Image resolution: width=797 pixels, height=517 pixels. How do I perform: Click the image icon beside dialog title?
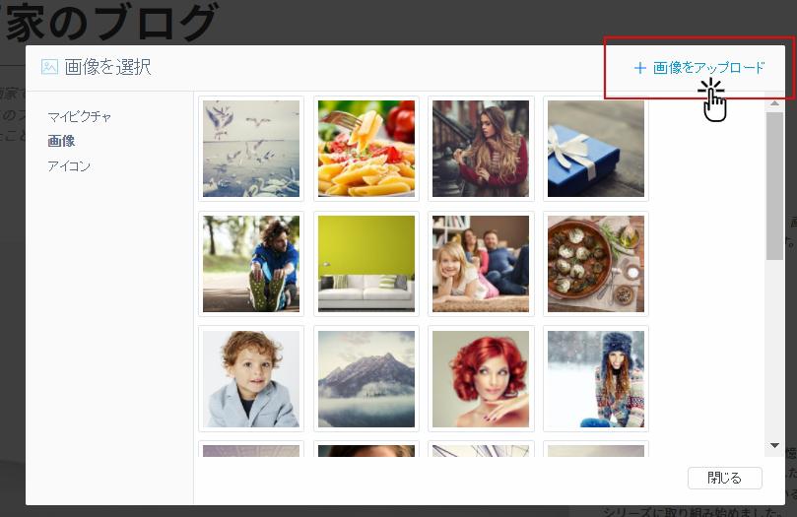[49, 67]
